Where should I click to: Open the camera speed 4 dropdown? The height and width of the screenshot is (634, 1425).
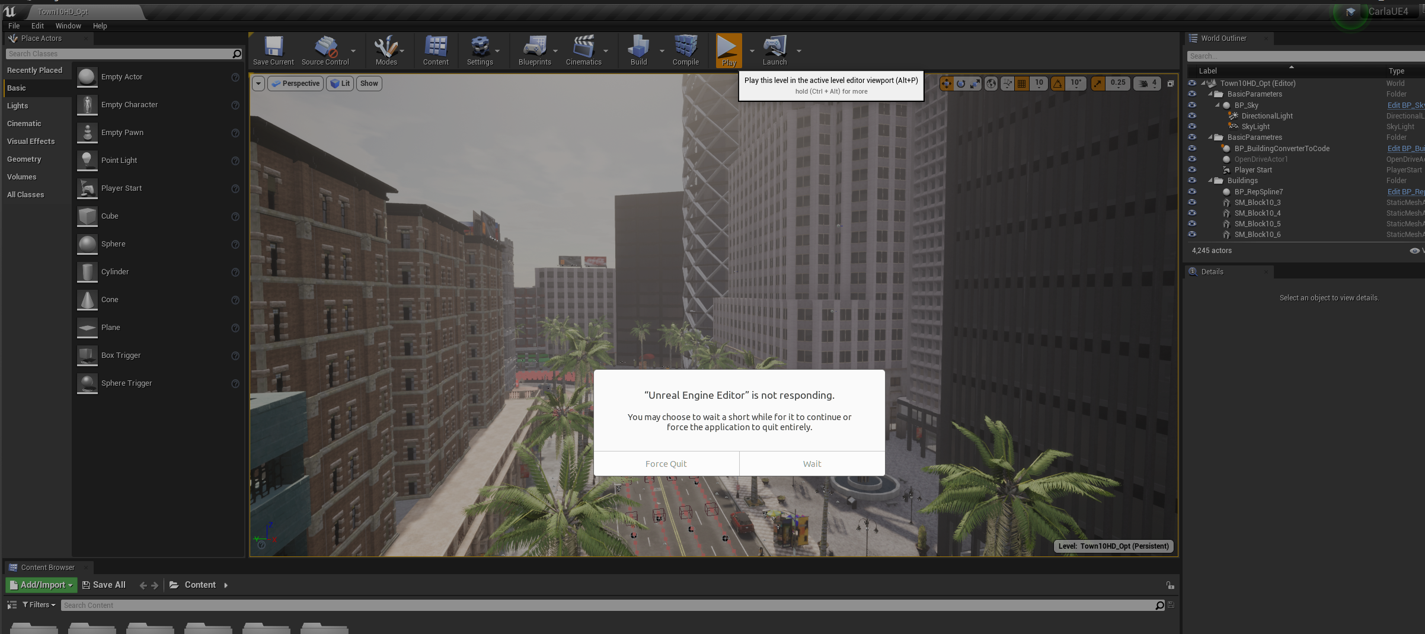pyautogui.click(x=1148, y=84)
